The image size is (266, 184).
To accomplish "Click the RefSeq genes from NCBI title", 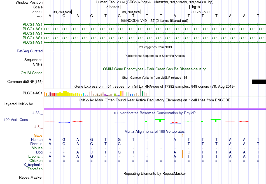I will (155, 47).
